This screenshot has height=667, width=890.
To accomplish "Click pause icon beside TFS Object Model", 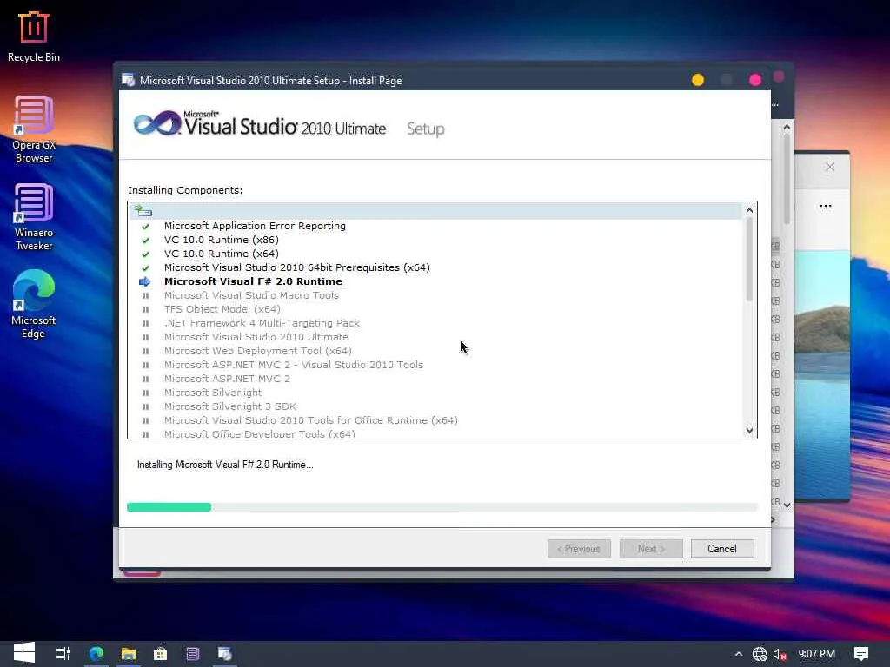I will point(145,310).
